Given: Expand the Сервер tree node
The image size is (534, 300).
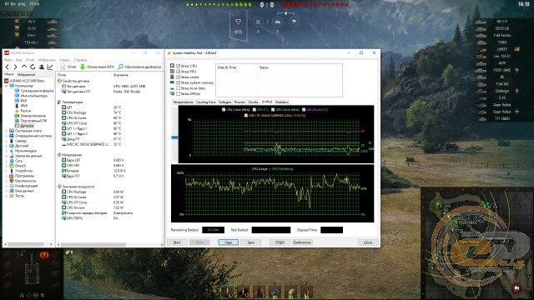Looking at the screenshot, I should tap(6, 141).
